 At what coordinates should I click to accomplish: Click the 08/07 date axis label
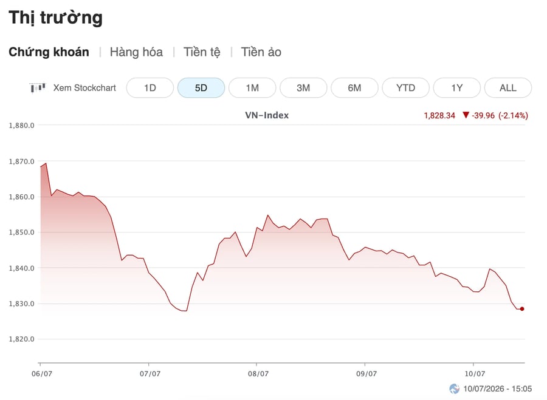(x=258, y=374)
